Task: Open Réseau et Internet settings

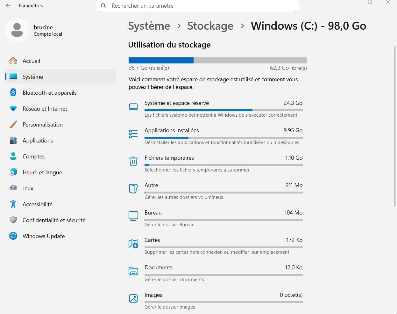Action: 60,108
